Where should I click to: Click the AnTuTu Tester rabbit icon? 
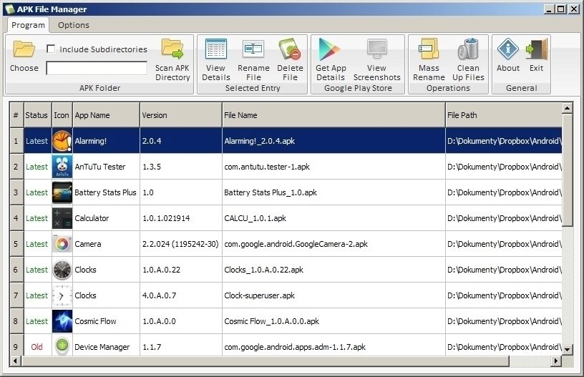62,167
